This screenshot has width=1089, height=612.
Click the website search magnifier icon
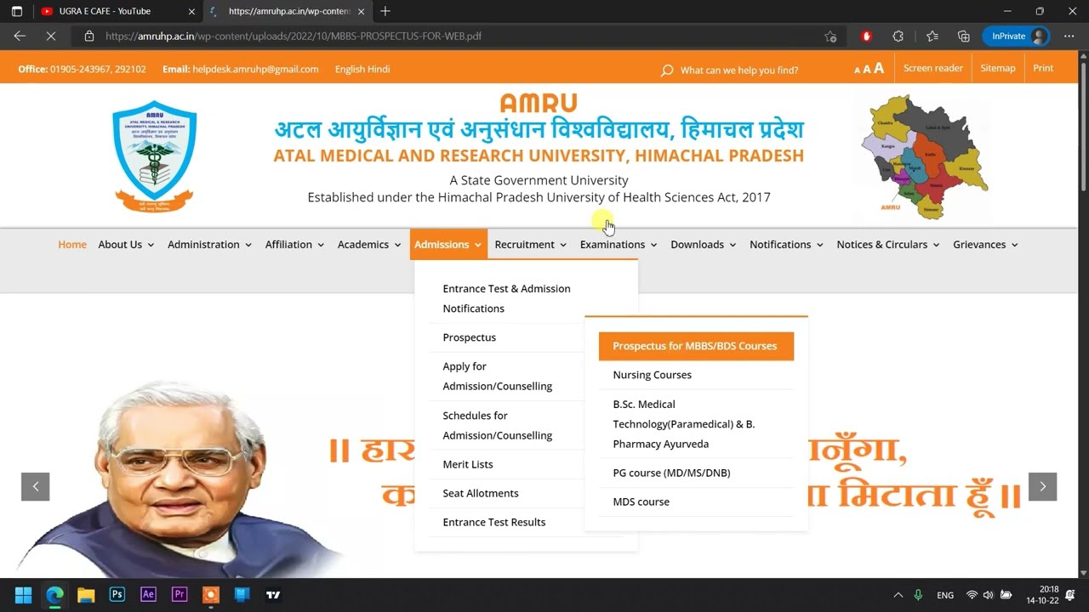tap(667, 71)
